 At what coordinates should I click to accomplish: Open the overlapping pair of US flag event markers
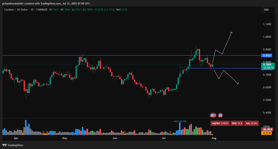pos(213,115)
